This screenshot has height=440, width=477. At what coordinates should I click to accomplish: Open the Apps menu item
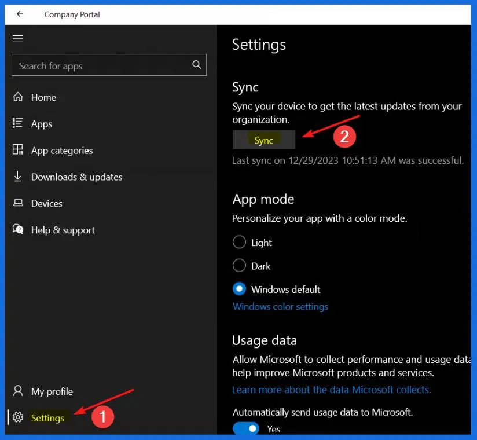coord(42,124)
